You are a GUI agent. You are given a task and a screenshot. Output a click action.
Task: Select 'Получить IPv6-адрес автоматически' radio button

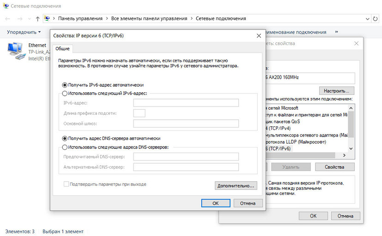pyautogui.click(x=65, y=85)
